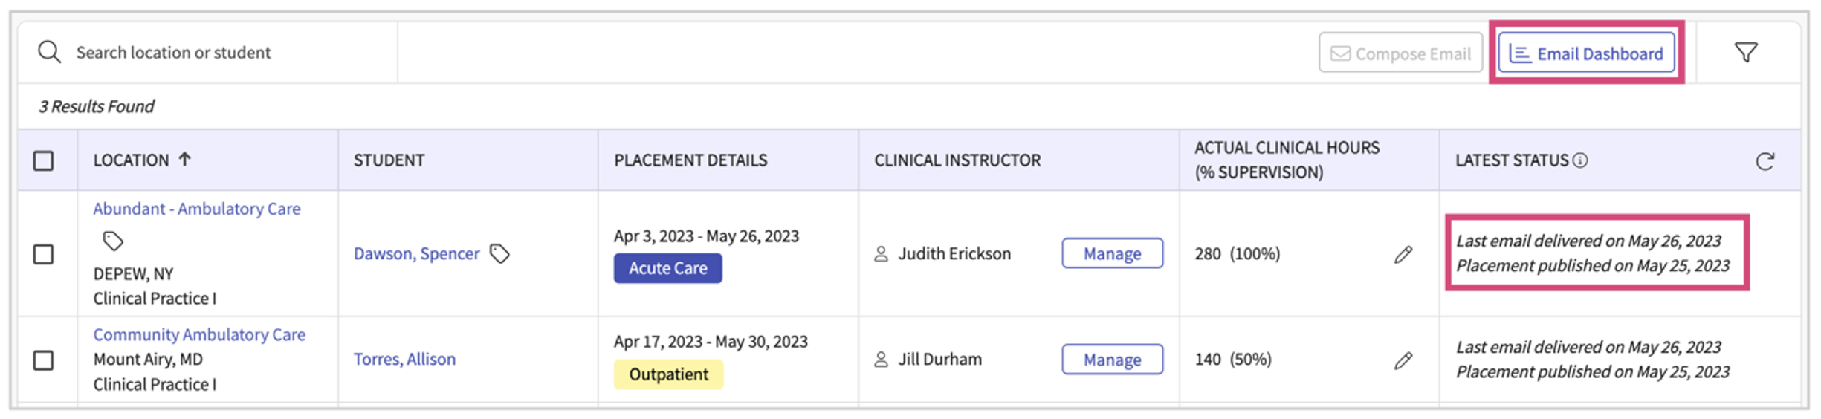Click the filter funnel icon
This screenshot has height=419, width=1821.
pyautogui.click(x=1746, y=53)
